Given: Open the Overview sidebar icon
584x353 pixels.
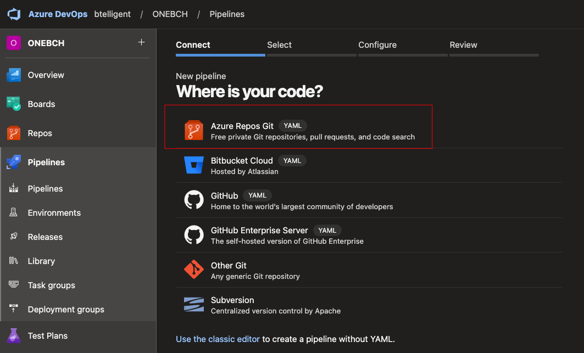Looking at the screenshot, I should 14,75.
